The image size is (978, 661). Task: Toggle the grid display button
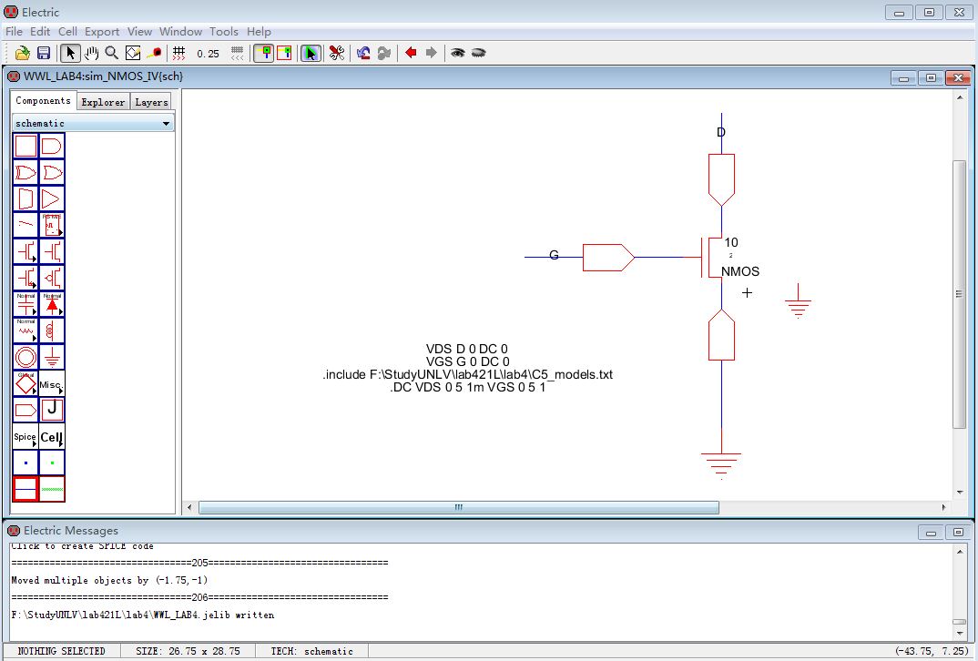[x=179, y=54]
